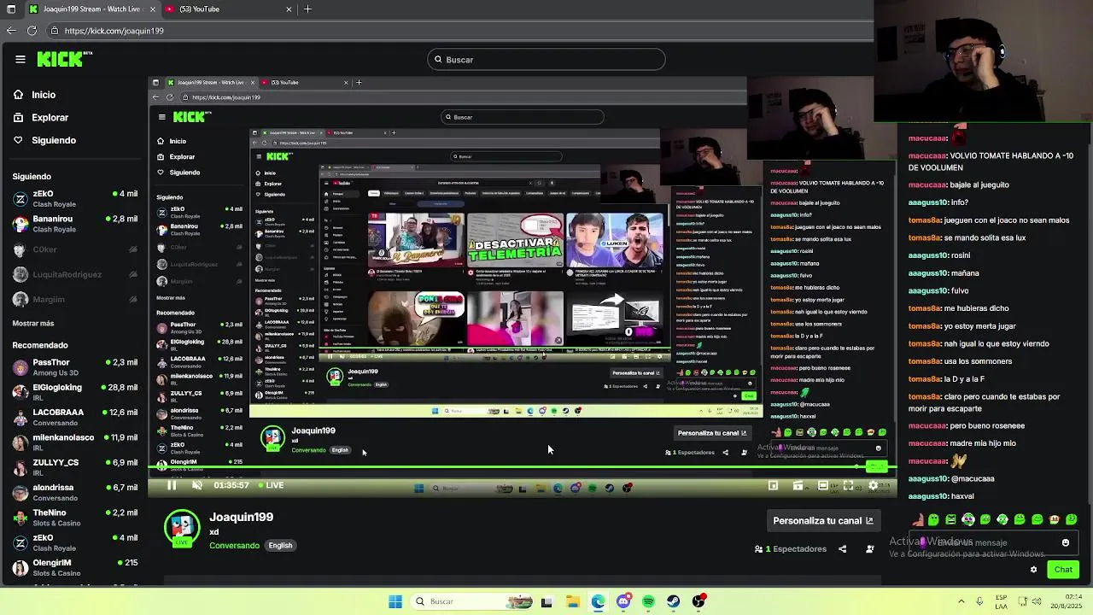Unmute the stream player volume
This screenshot has height=615, width=1093.
coord(197,485)
